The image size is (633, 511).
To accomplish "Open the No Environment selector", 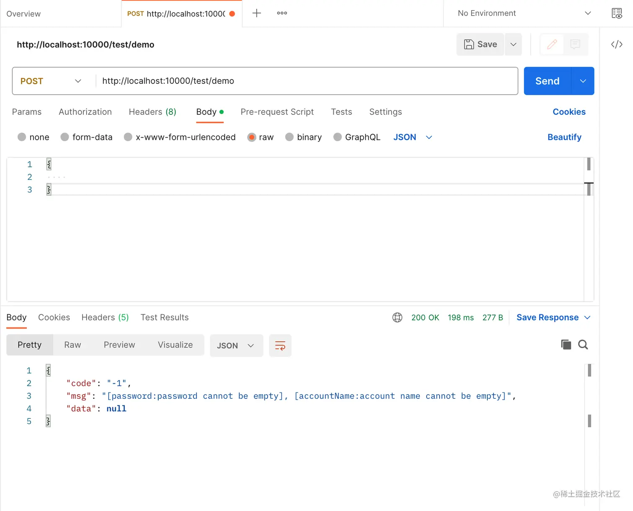I will (x=524, y=13).
